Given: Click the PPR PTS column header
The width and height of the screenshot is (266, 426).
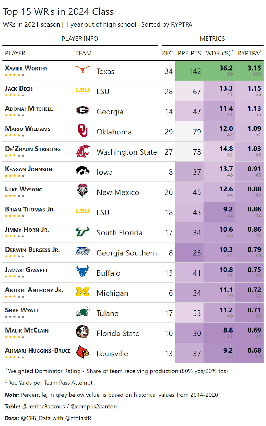Looking at the screenshot, I should point(189,53).
